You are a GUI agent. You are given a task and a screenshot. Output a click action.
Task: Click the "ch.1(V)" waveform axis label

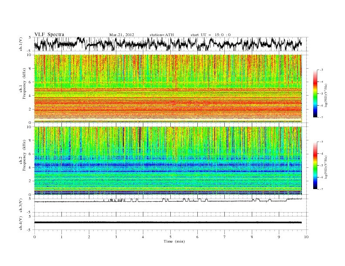(20, 44)
